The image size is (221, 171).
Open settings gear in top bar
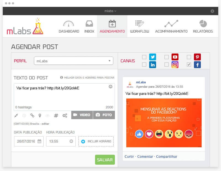[212, 11]
